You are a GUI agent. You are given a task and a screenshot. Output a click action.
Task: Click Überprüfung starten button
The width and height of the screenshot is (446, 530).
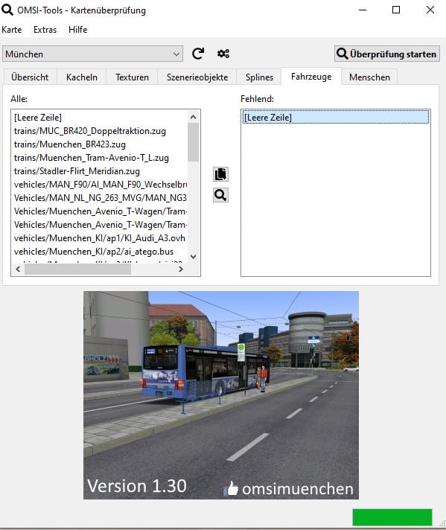[387, 54]
